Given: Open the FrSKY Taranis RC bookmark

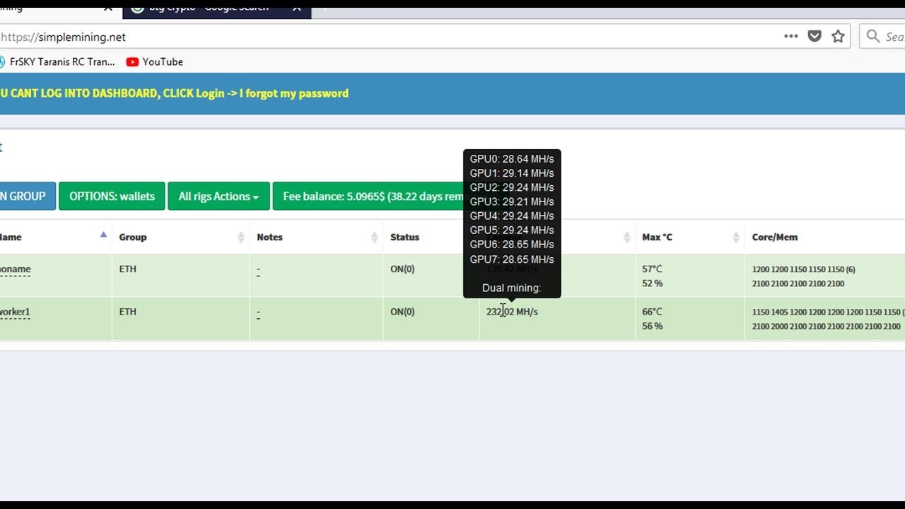Looking at the screenshot, I should click(57, 62).
